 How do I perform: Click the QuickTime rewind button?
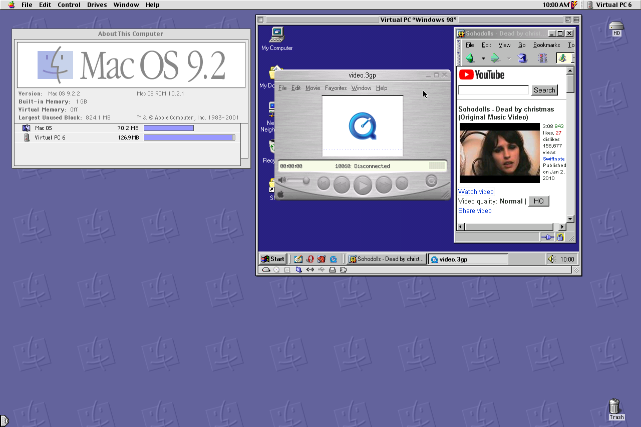click(342, 185)
